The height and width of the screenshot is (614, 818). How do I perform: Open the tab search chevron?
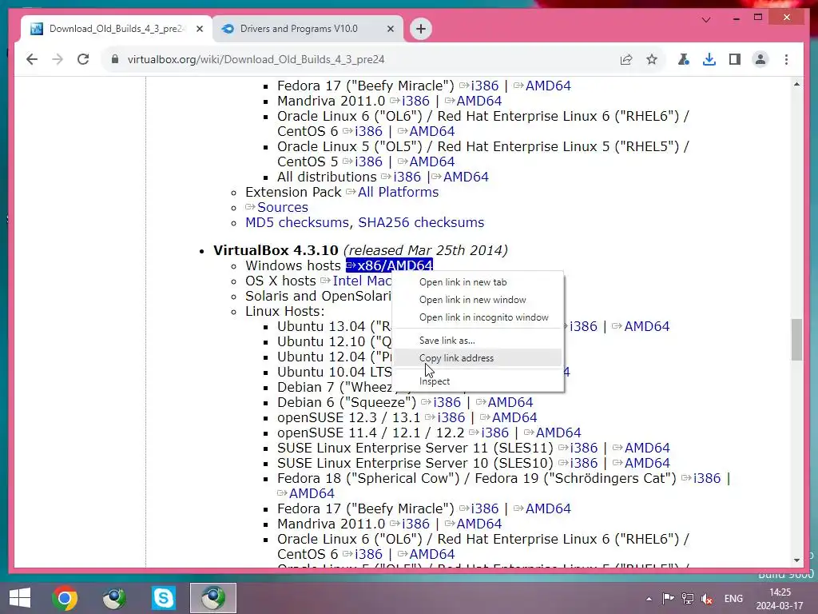pos(706,20)
